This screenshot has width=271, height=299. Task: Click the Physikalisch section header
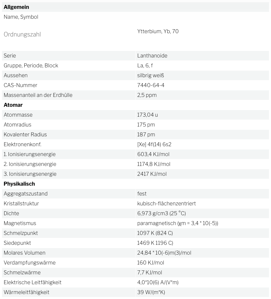pos(19,184)
